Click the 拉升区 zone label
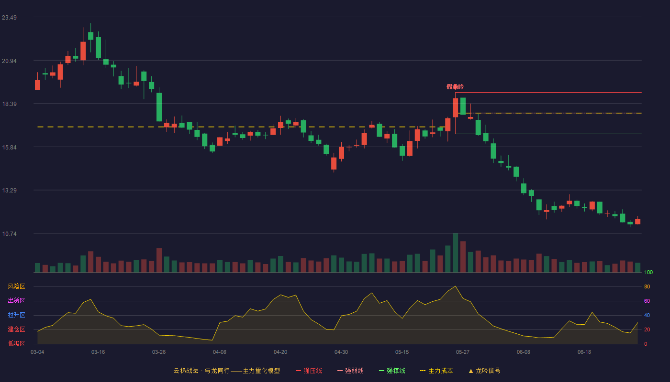 point(16,315)
